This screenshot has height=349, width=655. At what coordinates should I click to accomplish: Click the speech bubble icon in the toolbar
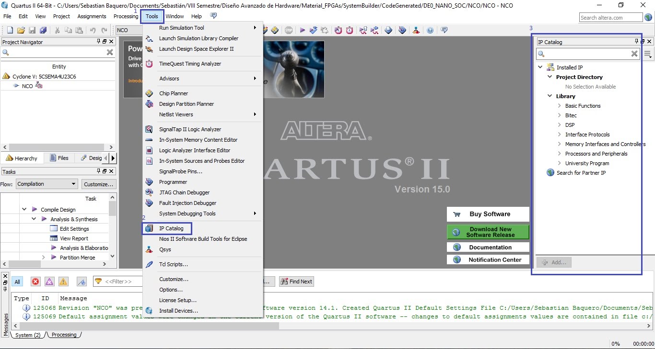pyautogui.click(x=444, y=30)
